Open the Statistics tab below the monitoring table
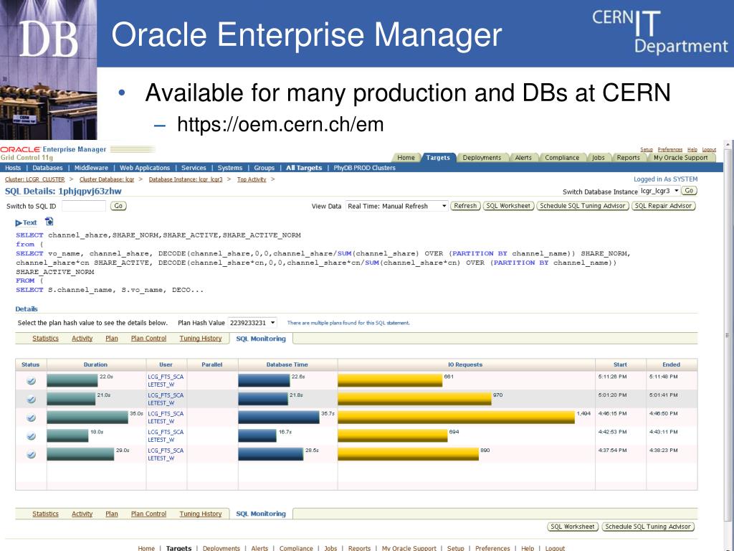Image resolution: width=734 pixels, height=551 pixels. [x=45, y=514]
